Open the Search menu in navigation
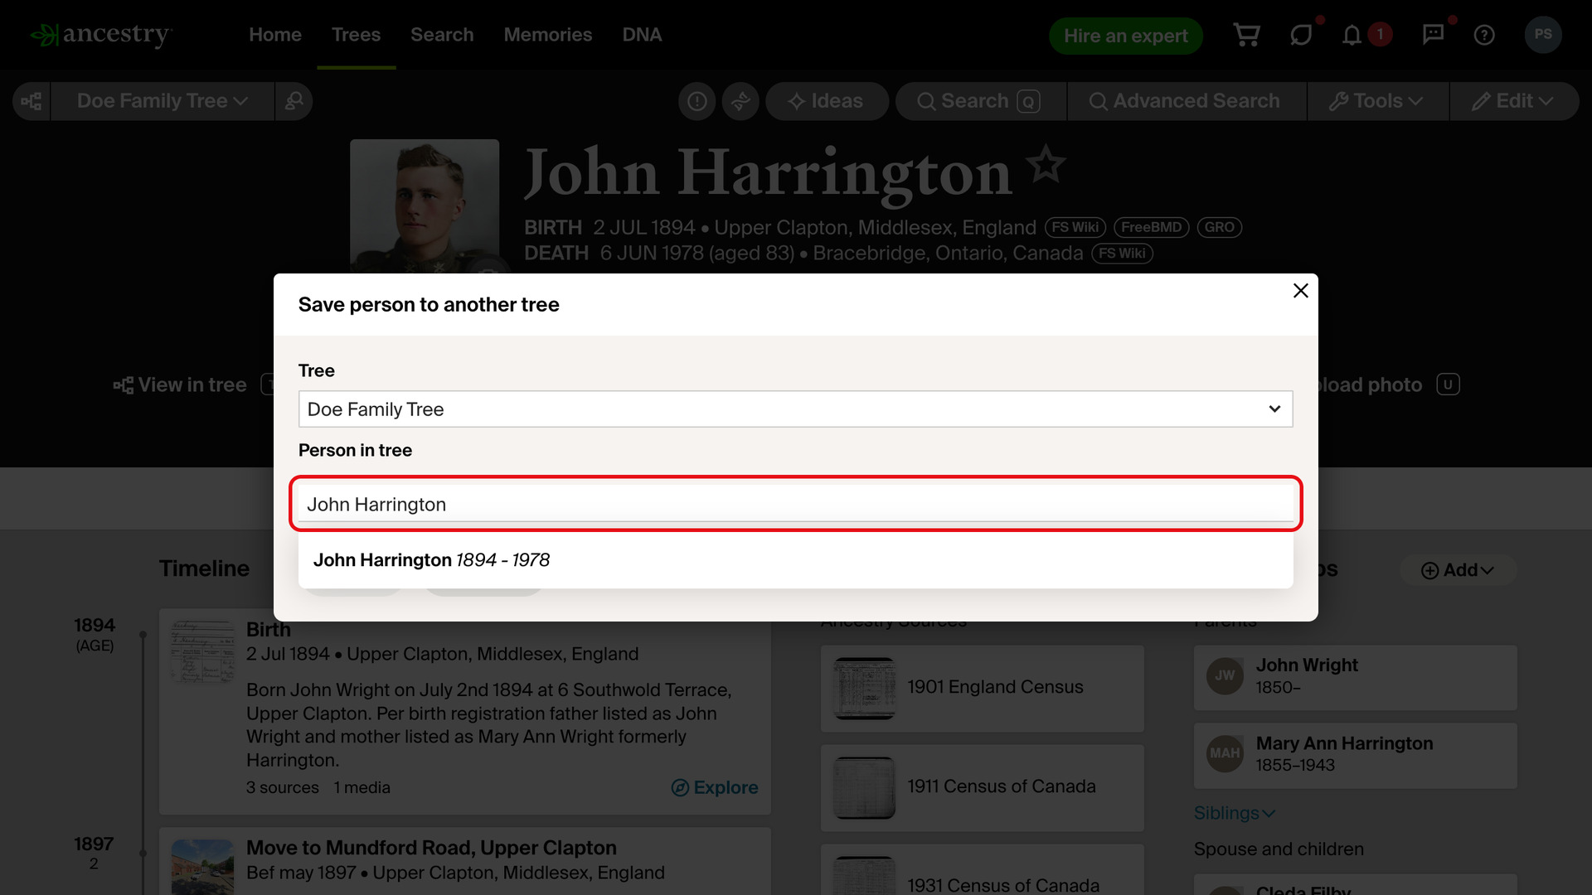 pyautogui.click(x=442, y=35)
